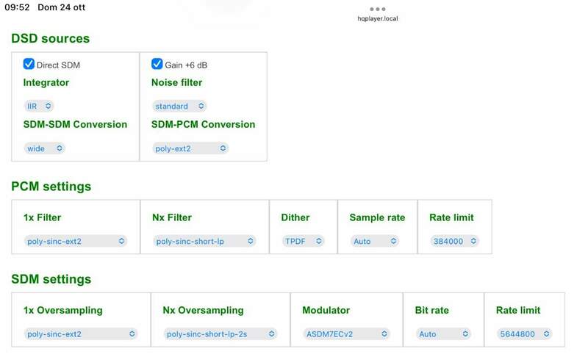Image resolution: width=588 pixels, height=357 pixels.
Task: Click the DSD sources heading
Action: click(50, 39)
